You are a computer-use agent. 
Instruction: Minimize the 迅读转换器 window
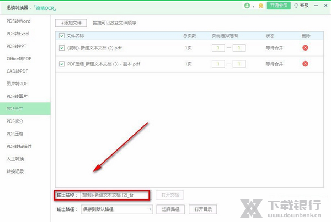(316, 5)
